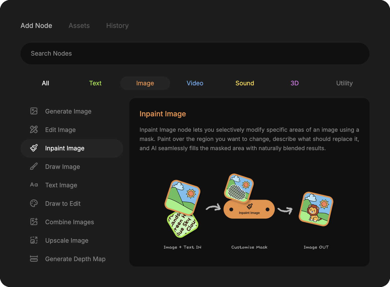
Task: Click the Generate Depth Map ruler icon
Action: coord(34,259)
